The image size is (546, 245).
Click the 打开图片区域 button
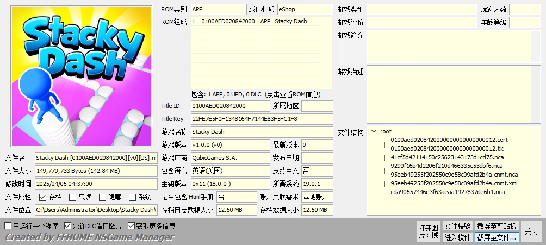tap(428, 231)
